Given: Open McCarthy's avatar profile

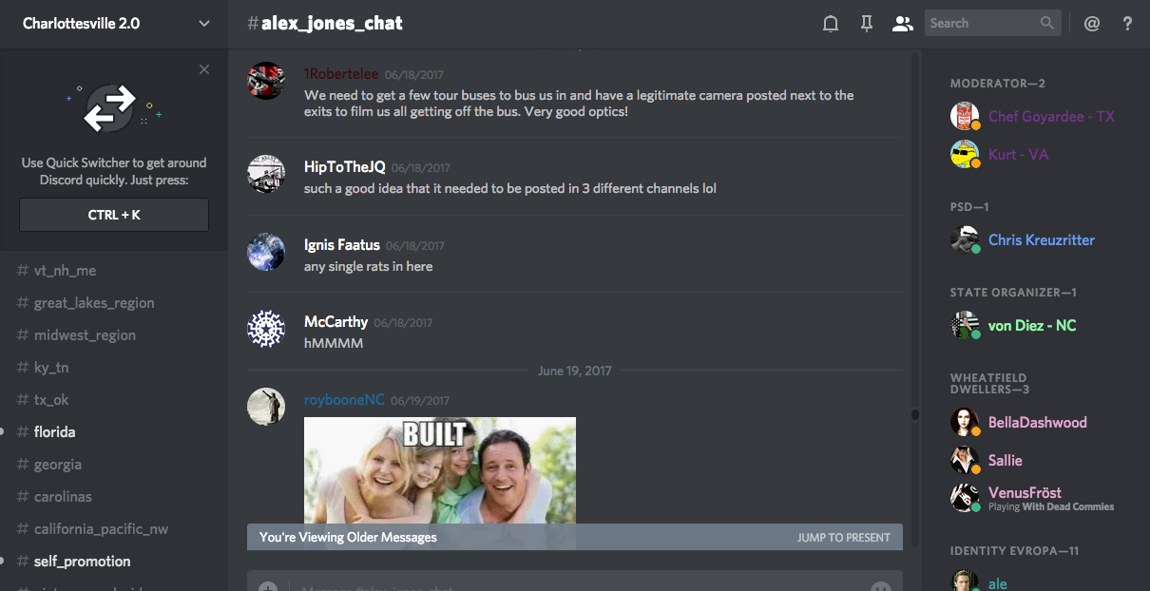Looking at the screenshot, I should tap(266, 329).
